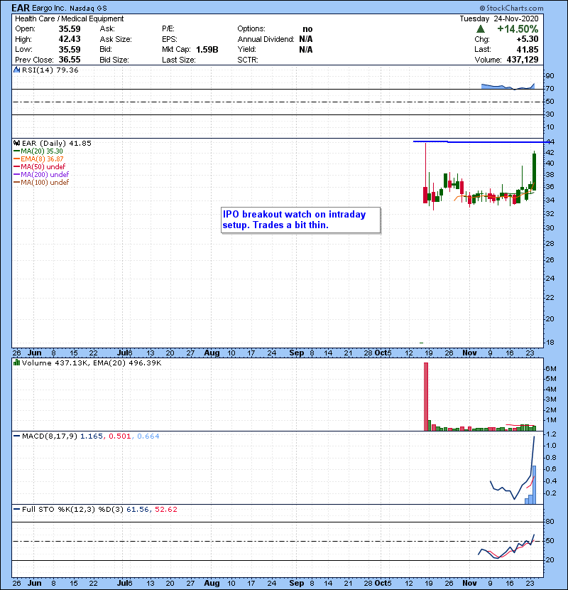This screenshot has width=568, height=590.
Task: Click the Health Care / Medical Equipment text
Action: point(69,18)
